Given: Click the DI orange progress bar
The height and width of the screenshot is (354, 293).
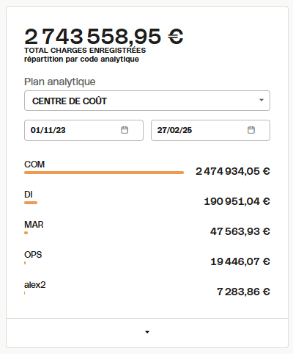Looking at the screenshot, I should point(31,203).
